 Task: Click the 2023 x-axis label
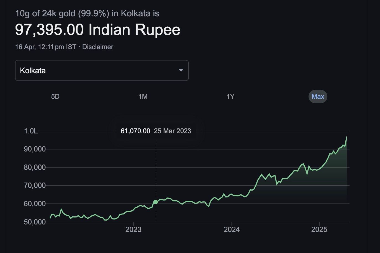133,229
